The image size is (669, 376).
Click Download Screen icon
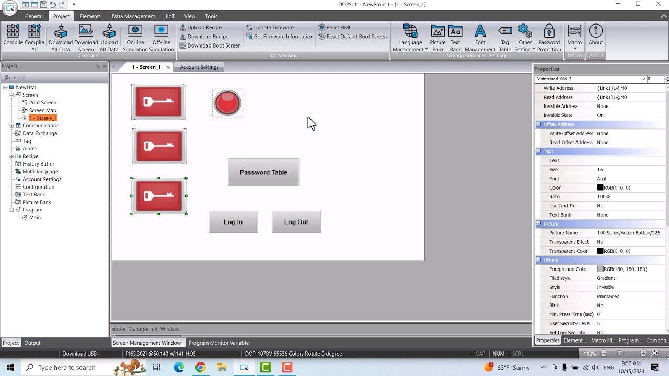point(86,38)
